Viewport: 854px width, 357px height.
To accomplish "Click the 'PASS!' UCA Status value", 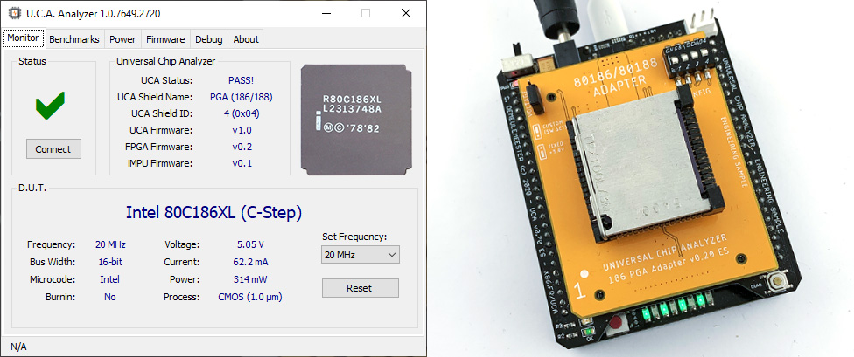I will 241,80.
